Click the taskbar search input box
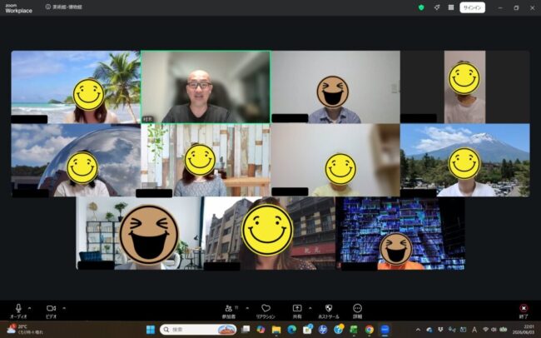Image resolution: width=541 pixels, height=338 pixels. point(198,330)
